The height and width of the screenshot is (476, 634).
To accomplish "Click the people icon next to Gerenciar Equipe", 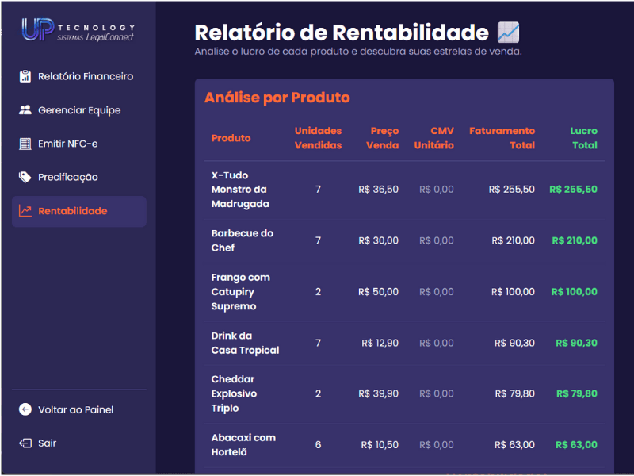I will [x=26, y=109].
